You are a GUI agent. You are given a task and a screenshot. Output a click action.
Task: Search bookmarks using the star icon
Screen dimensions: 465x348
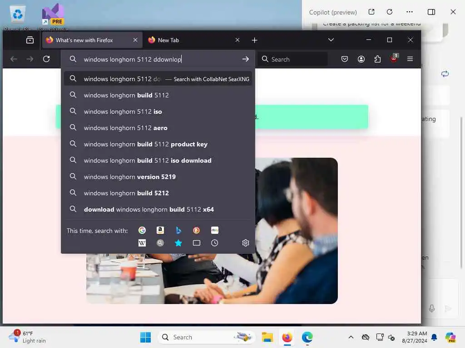178,243
